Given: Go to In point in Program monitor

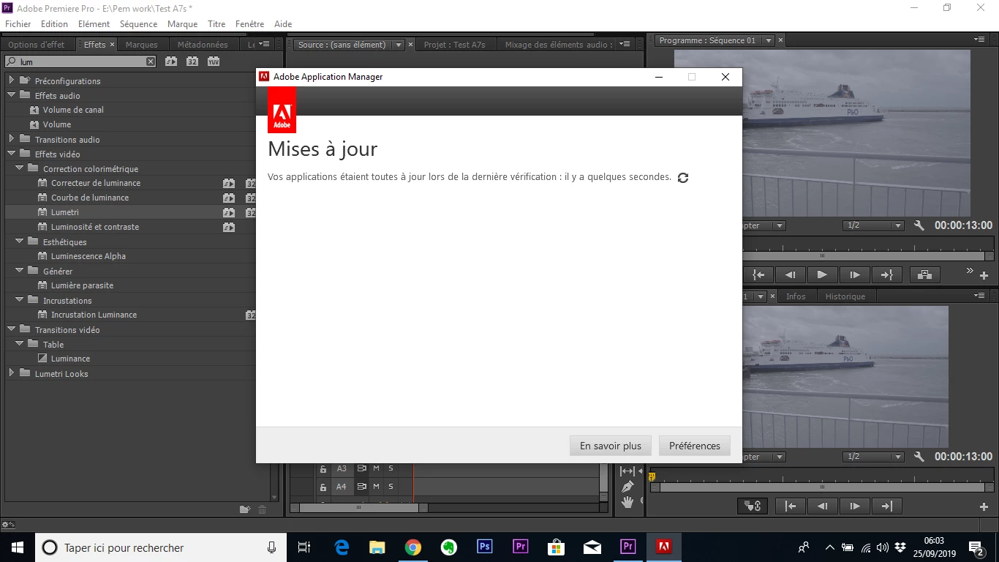Looking at the screenshot, I should coord(758,274).
